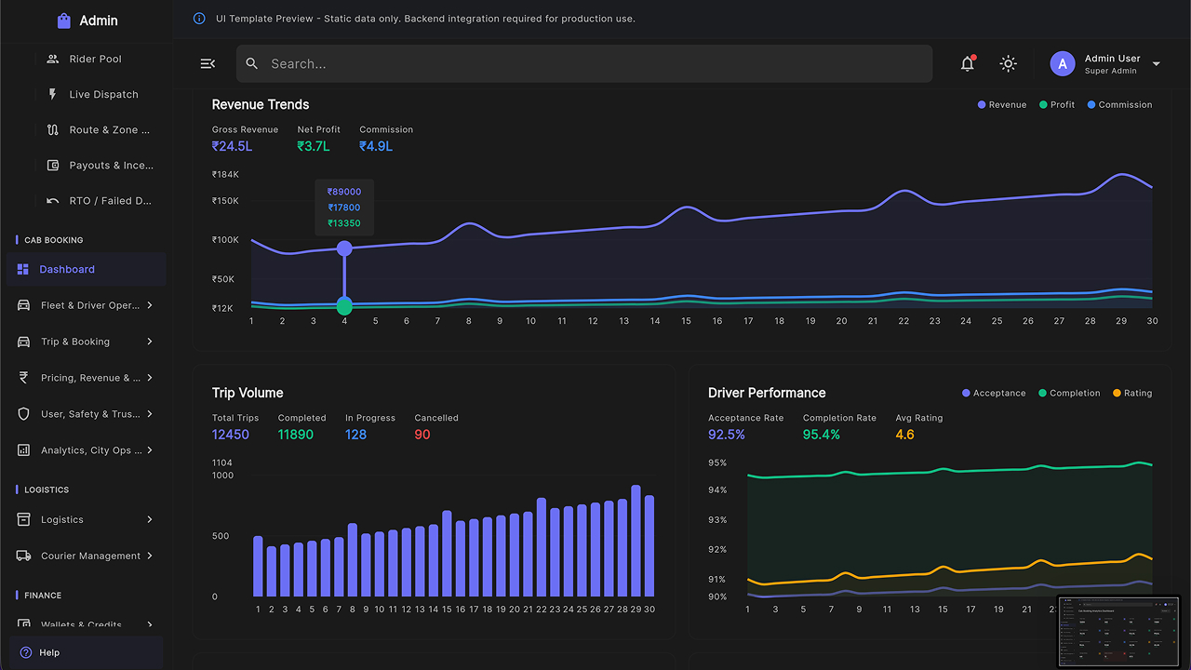The image size is (1191, 670).
Task: Click the page preview thumbnail
Action: point(1118,631)
